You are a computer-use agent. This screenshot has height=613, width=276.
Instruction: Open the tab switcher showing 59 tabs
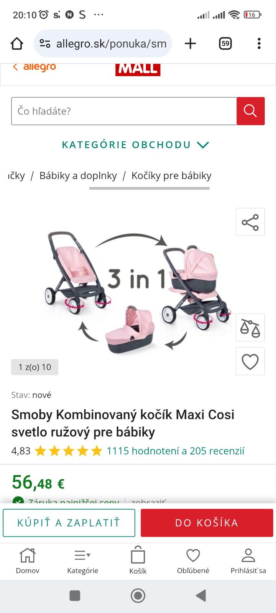click(225, 44)
